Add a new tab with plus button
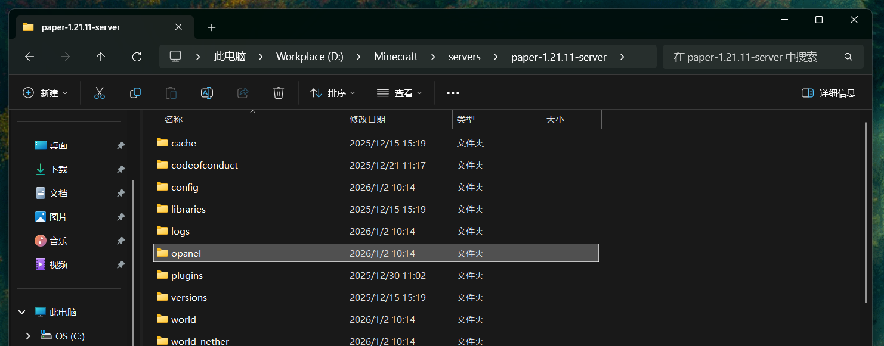884x346 pixels. (x=212, y=27)
